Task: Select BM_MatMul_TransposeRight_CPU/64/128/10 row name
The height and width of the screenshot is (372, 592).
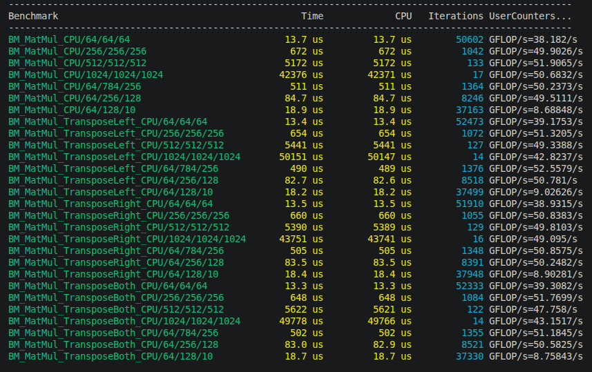Action: (x=113, y=274)
